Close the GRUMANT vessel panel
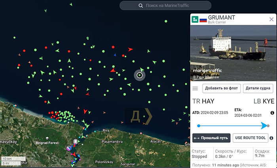 pos(271,19)
